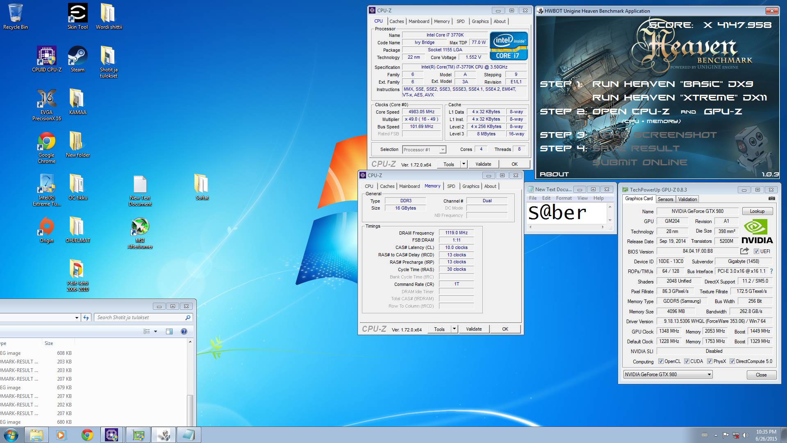Click Notepad horizontal scrollbar
This screenshot has width=787, height=443.
566,227
